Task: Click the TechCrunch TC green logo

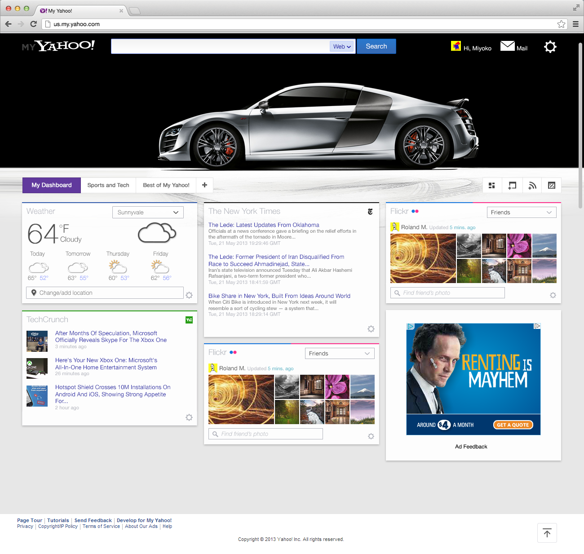Action: pos(189,320)
